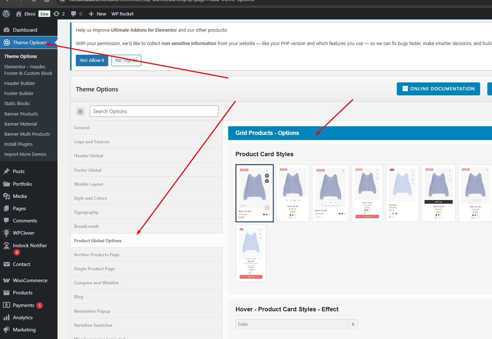Click the updates refresh icon
492x339 pixels.
[x=56, y=14]
